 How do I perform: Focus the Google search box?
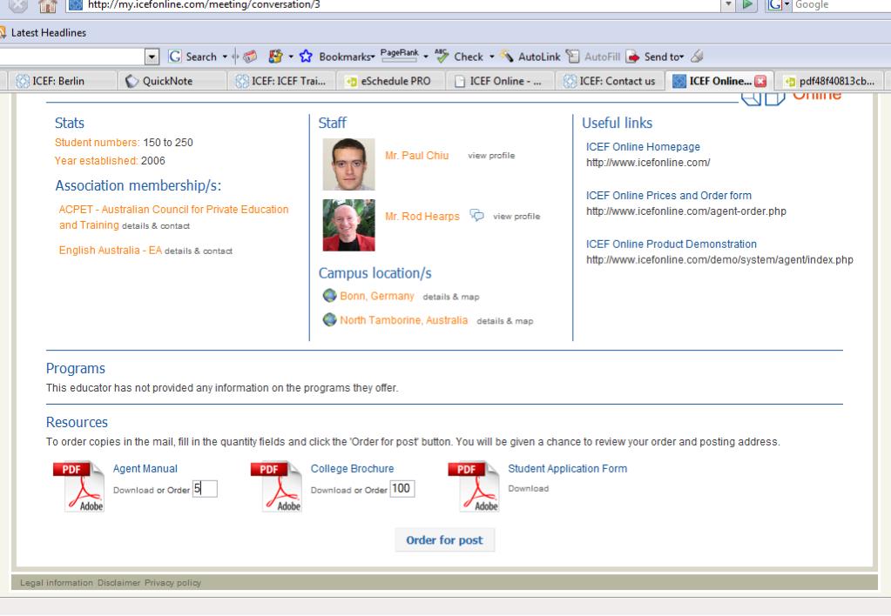(841, 5)
